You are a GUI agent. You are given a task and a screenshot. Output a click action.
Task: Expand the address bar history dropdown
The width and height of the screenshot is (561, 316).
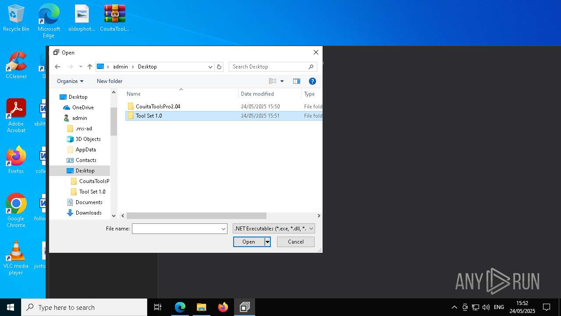pos(210,67)
